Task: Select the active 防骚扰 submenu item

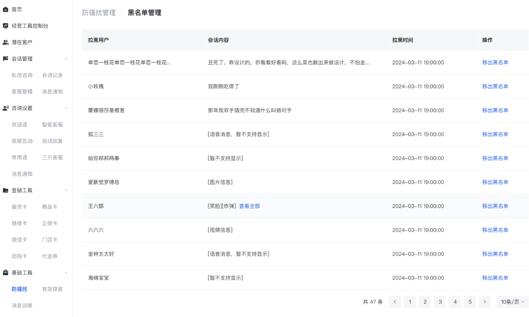Action: (x=19, y=289)
